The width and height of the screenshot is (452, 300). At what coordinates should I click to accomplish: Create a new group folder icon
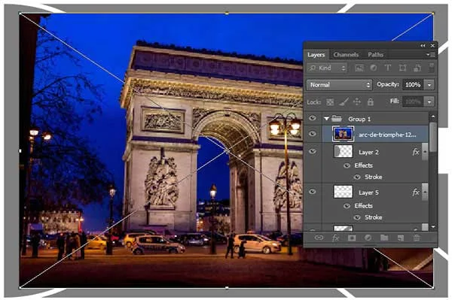click(384, 238)
